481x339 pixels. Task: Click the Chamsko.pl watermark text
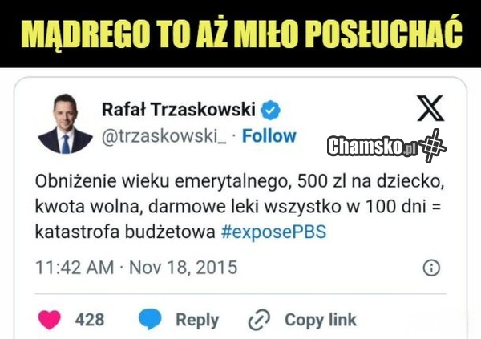tap(372, 147)
